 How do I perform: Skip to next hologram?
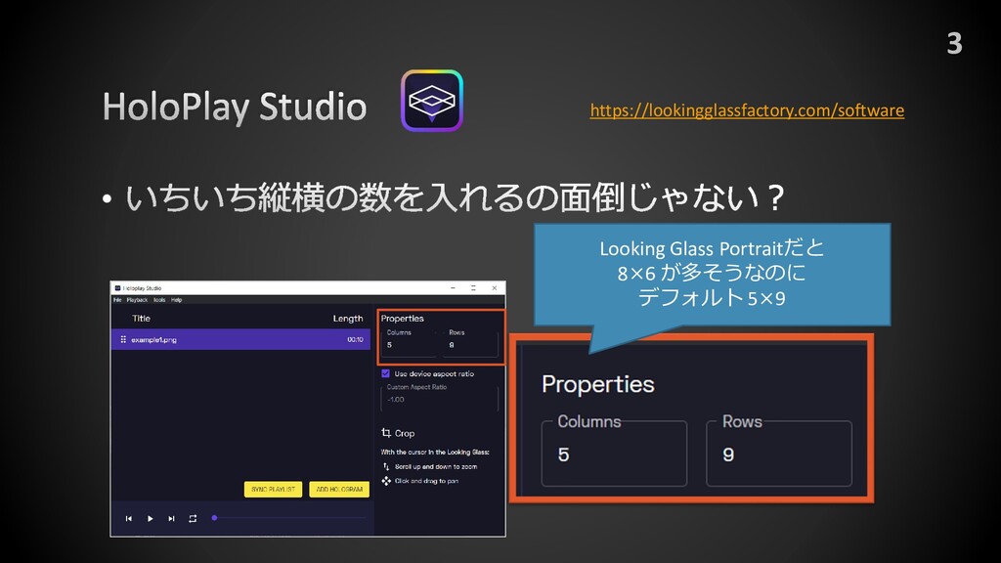(171, 518)
